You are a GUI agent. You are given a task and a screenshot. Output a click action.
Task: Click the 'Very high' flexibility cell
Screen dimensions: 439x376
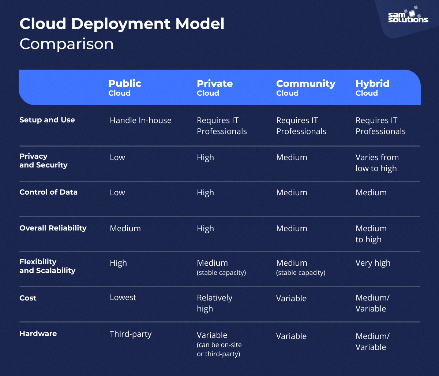coord(373,263)
